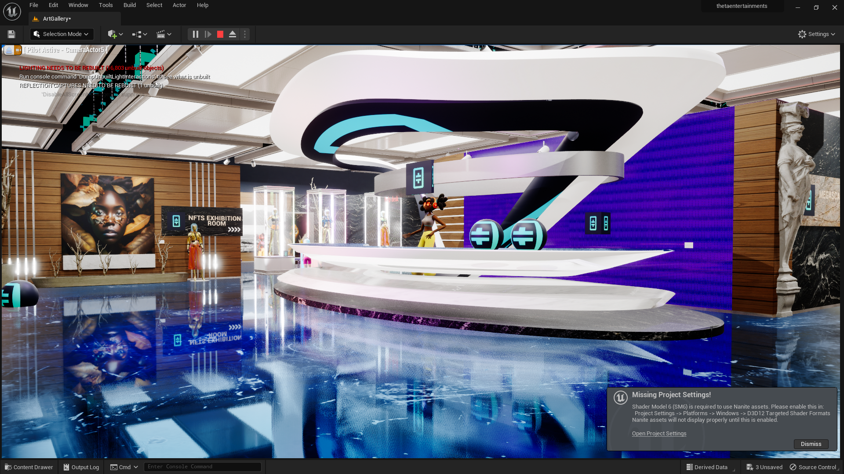The image size is (844, 474).
Task: Expand the Blueprints dropdown menu
Action: 139,34
